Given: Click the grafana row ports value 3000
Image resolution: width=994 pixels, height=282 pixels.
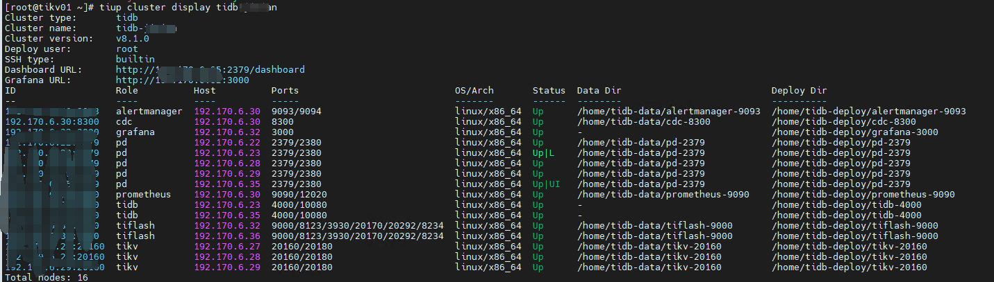Looking at the screenshot, I should tap(282, 132).
